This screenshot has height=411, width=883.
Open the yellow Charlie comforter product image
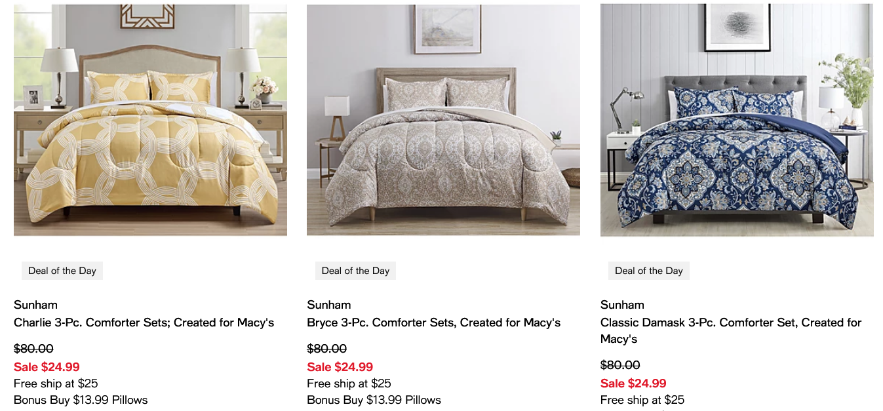click(x=150, y=120)
